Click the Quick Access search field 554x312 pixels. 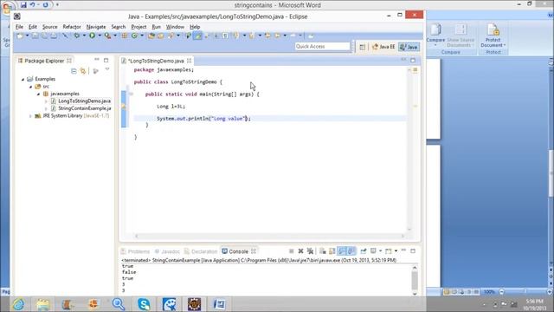click(x=322, y=46)
